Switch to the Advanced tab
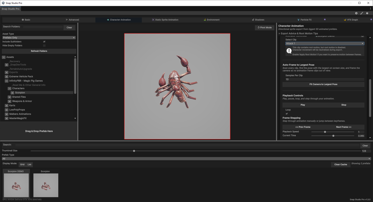The width and height of the screenshot is (373, 202). tap(72, 20)
